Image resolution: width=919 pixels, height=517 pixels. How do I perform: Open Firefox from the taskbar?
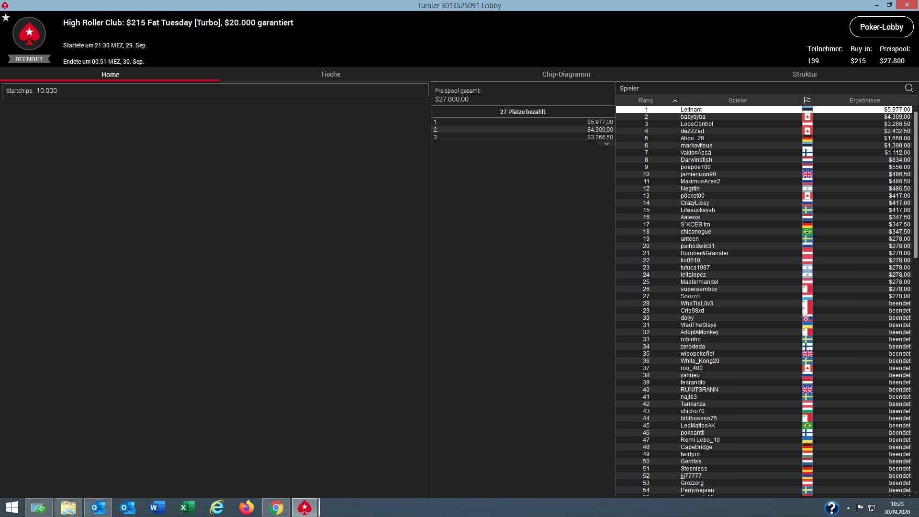(247, 507)
